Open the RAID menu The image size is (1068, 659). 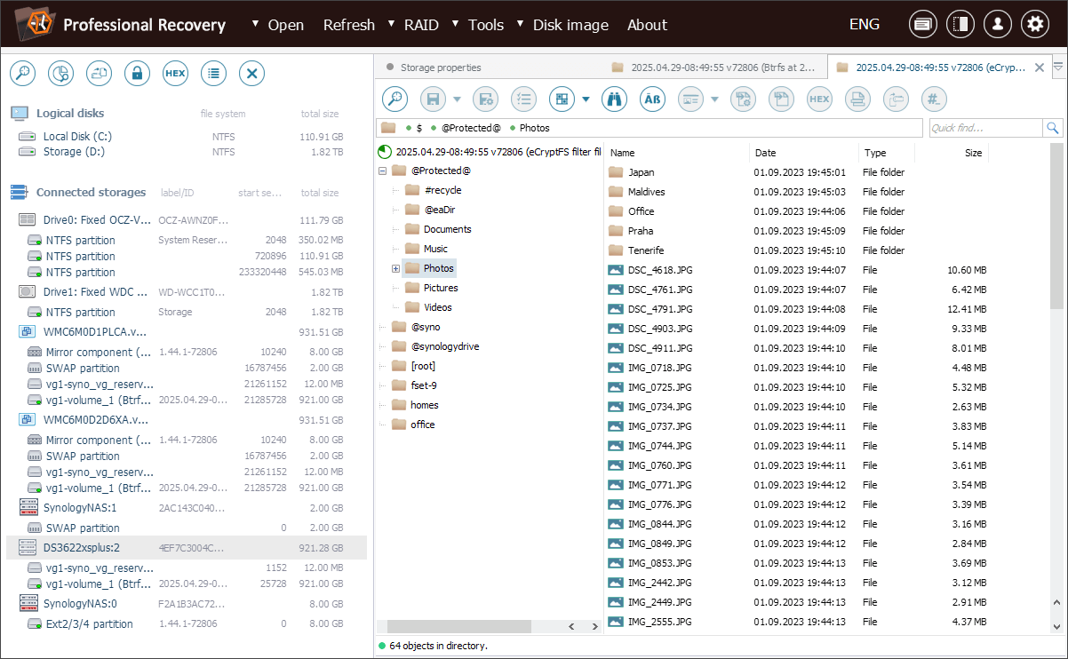point(420,25)
